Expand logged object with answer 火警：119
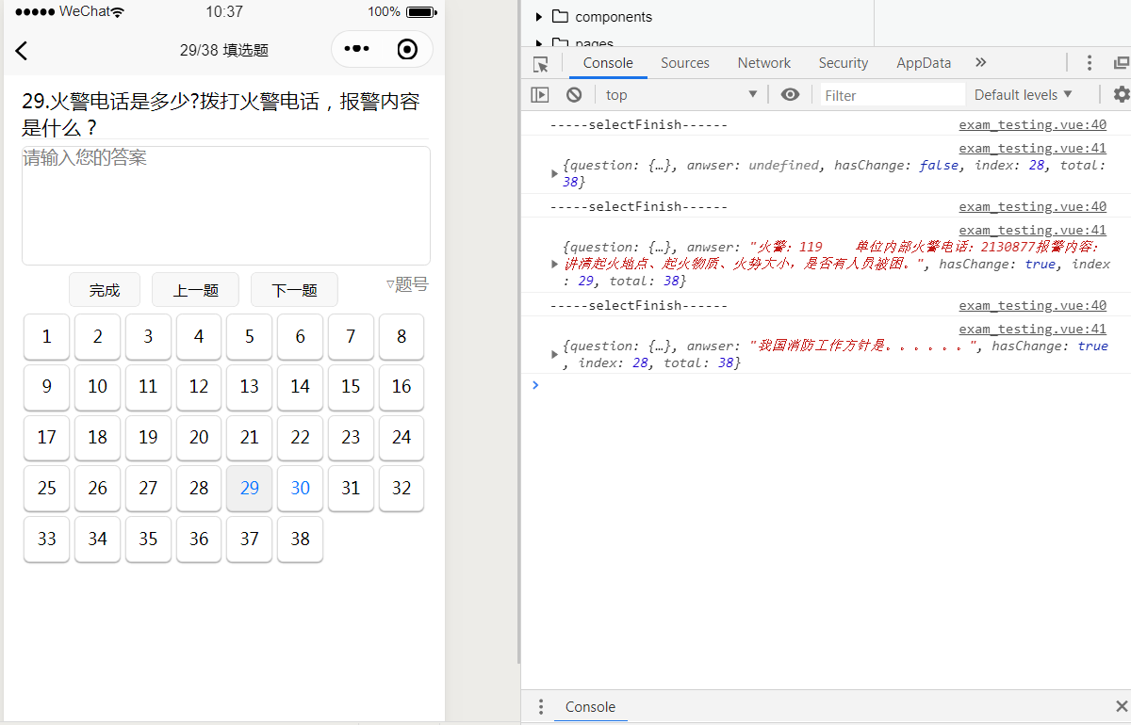The height and width of the screenshot is (725, 1131). pos(554,264)
